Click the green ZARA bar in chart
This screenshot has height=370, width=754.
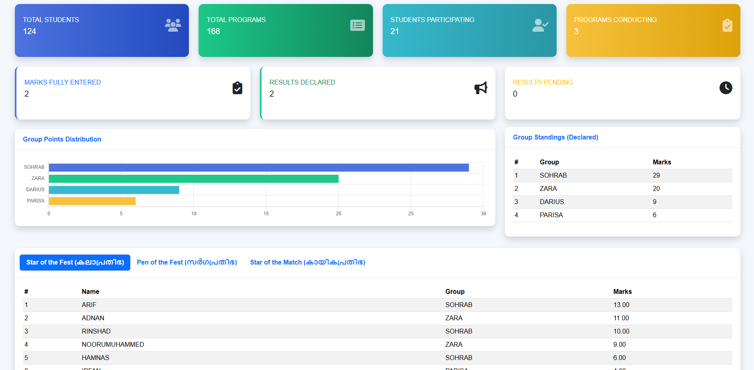(x=194, y=179)
